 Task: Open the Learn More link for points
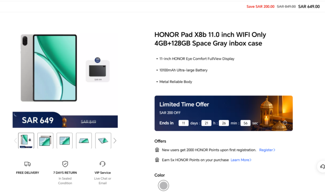(x=241, y=160)
